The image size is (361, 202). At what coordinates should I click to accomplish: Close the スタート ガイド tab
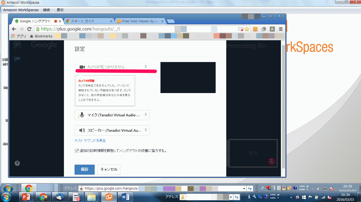coord(111,21)
